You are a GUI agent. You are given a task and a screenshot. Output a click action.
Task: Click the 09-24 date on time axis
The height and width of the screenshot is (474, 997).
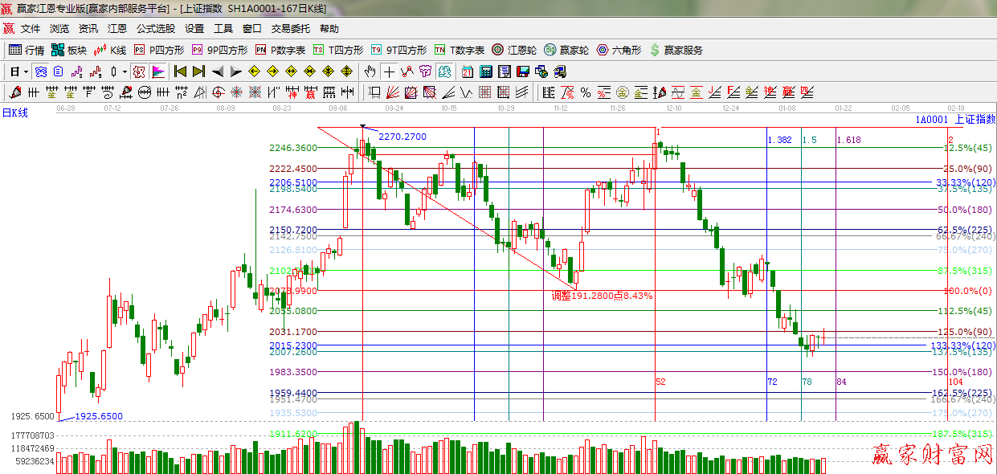[394, 107]
